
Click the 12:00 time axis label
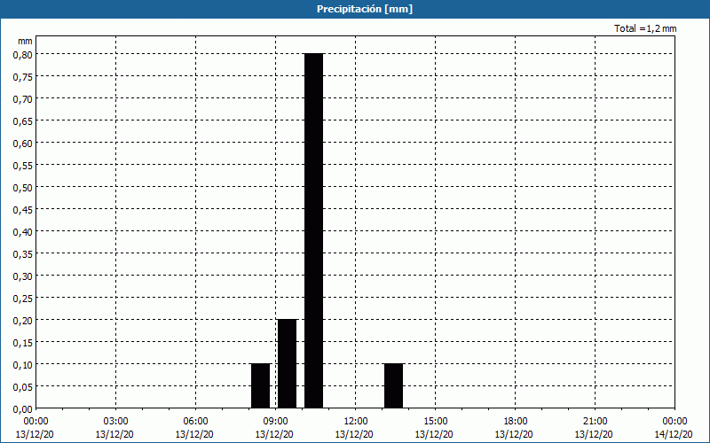[356, 422]
